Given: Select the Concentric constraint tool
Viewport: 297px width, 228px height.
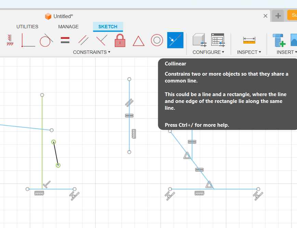Looking at the screenshot, I should point(157,40).
